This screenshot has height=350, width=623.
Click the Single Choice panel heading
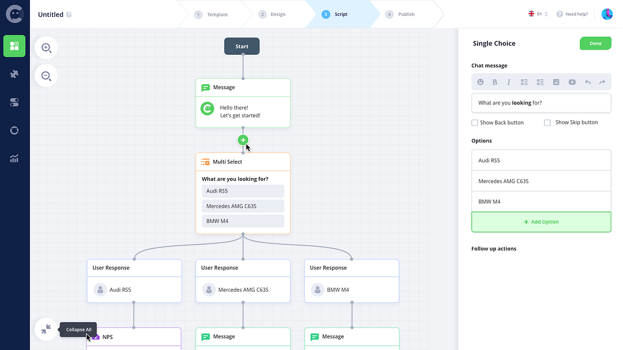(494, 44)
